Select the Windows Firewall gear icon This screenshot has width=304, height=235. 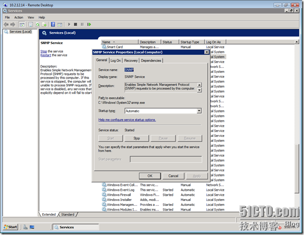point(104,195)
